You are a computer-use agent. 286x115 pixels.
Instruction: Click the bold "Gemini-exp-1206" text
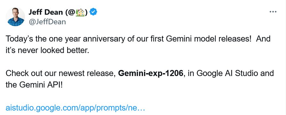[x=150, y=73]
